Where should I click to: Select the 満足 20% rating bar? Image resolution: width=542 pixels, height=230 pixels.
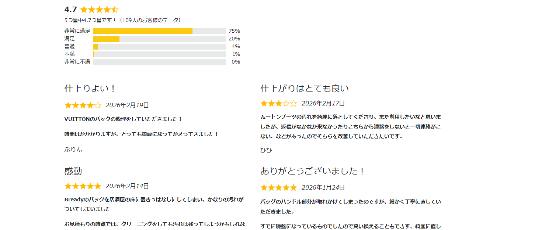[x=159, y=39]
